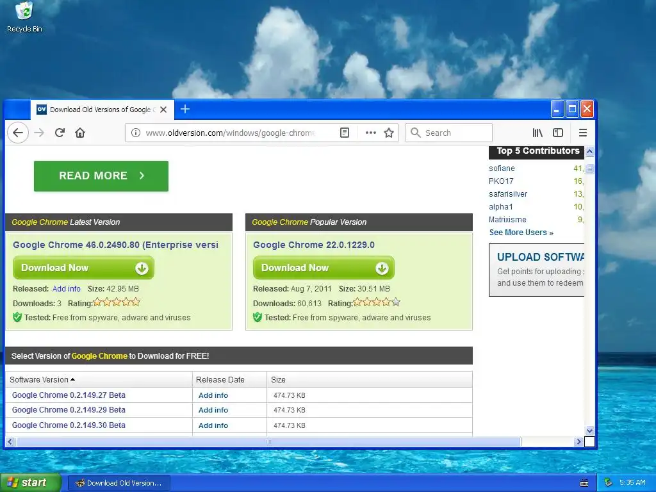Select Download Old Version taskbar button
The width and height of the screenshot is (656, 492).
(119, 483)
